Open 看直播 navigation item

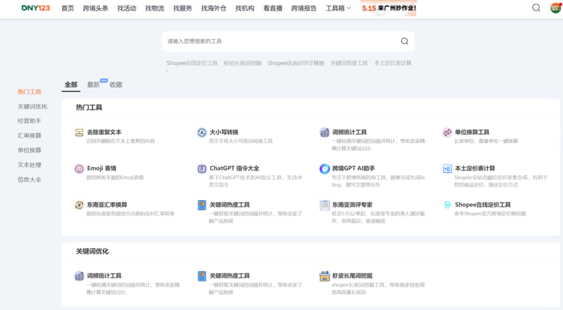[x=273, y=8]
